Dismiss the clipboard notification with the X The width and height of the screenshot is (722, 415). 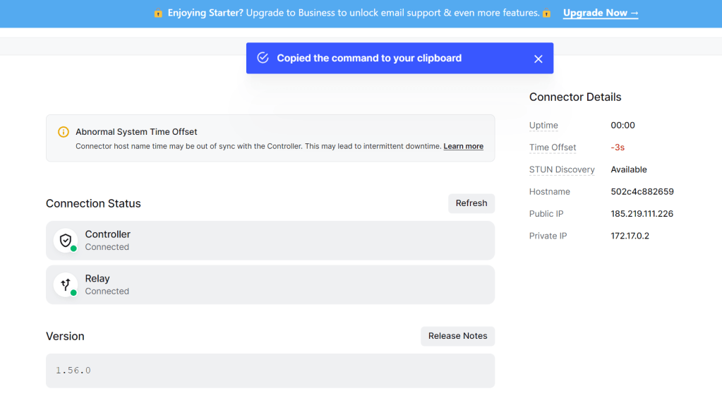(538, 59)
